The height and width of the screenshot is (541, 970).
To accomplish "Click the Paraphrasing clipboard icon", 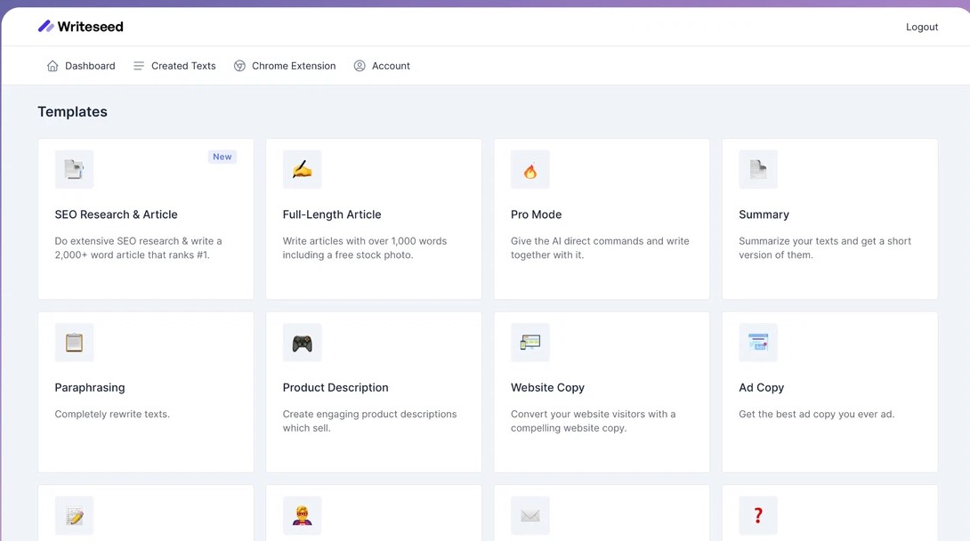I will (74, 342).
